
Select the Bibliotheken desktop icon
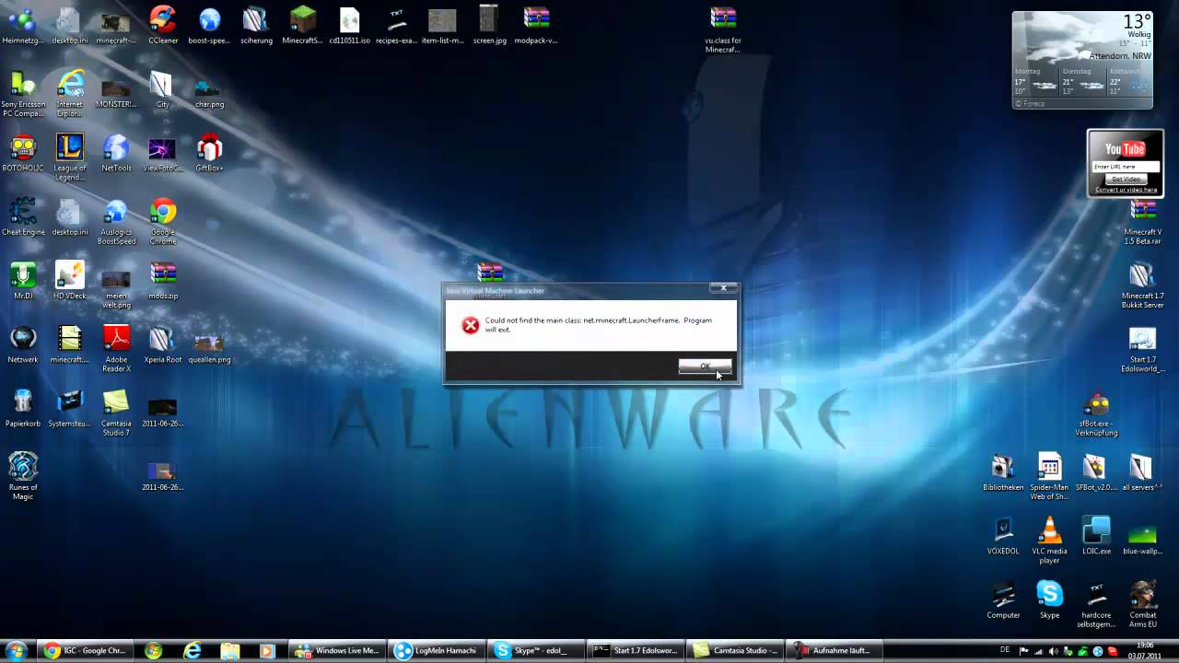[x=1003, y=472]
